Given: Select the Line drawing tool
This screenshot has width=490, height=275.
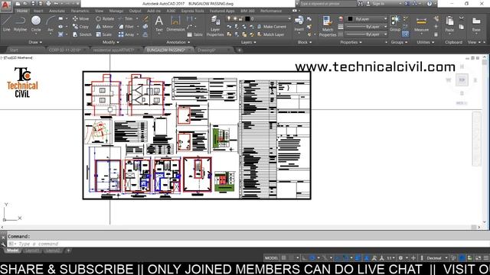Looking at the screenshot, I should pos(7,24).
